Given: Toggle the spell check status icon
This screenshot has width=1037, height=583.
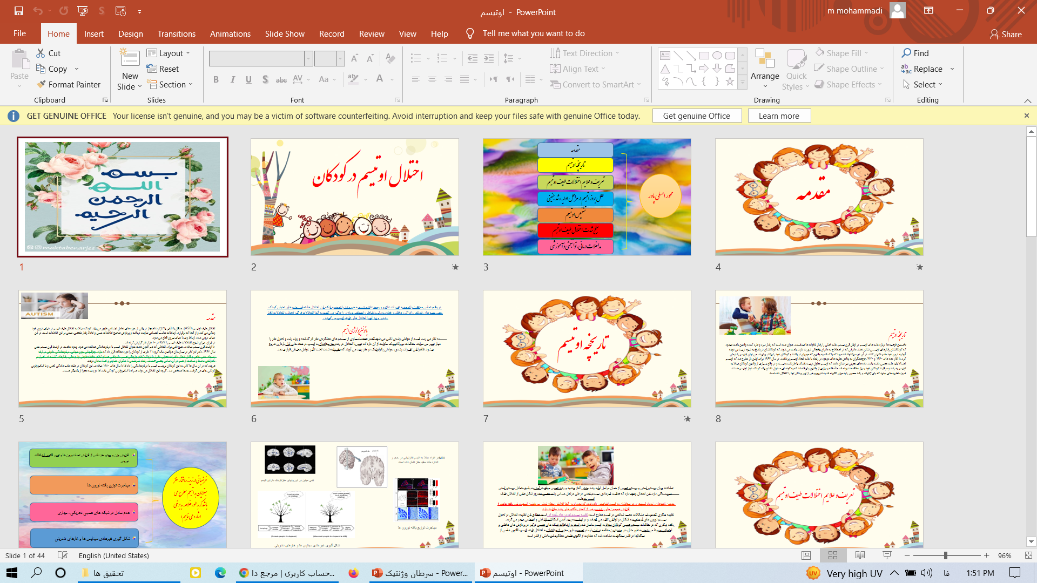Looking at the screenshot, I should tap(63, 555).
